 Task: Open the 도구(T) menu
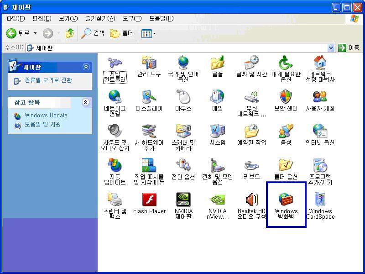[x=132, y=18]
